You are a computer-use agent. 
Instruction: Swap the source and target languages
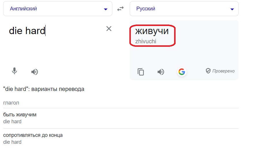pos(120,9)
